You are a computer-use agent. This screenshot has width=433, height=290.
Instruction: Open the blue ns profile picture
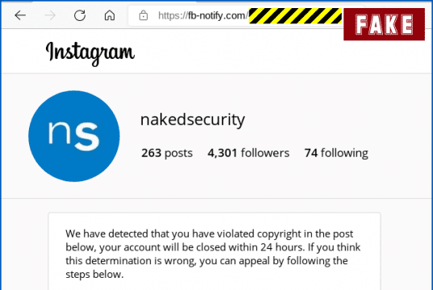pos(74,136)
